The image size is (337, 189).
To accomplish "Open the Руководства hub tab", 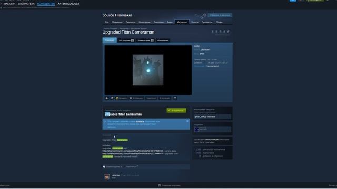I will coord(207,22).
